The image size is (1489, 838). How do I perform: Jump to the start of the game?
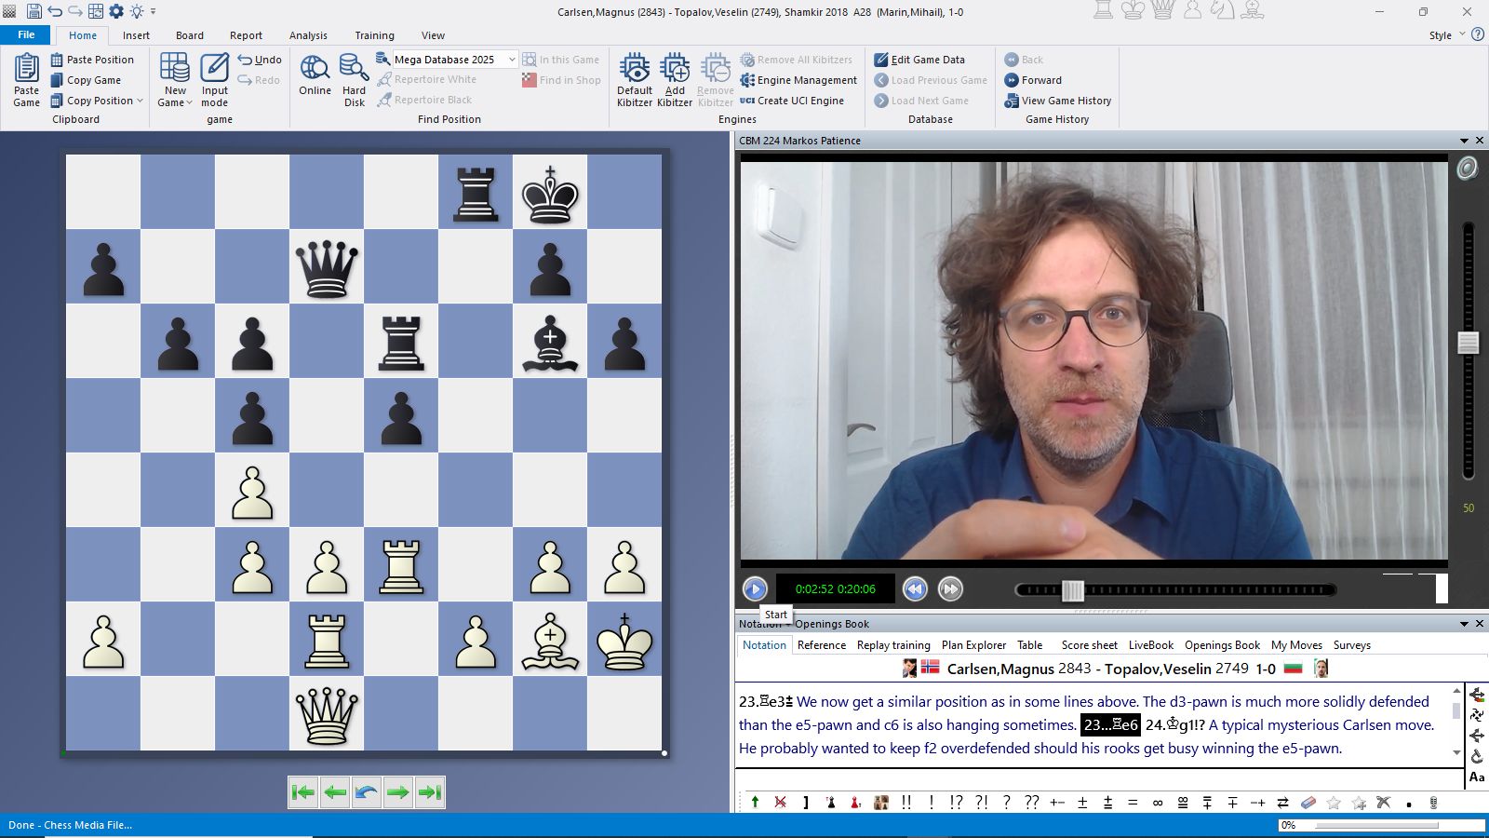tap(303, 792)
